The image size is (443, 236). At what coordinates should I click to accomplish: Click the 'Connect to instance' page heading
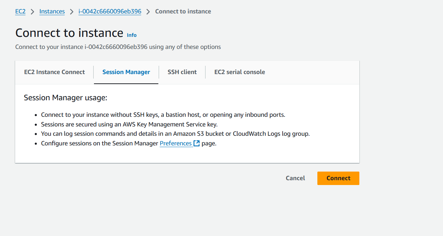69,33
